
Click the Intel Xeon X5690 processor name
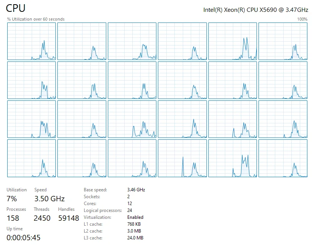click(255, 10)
